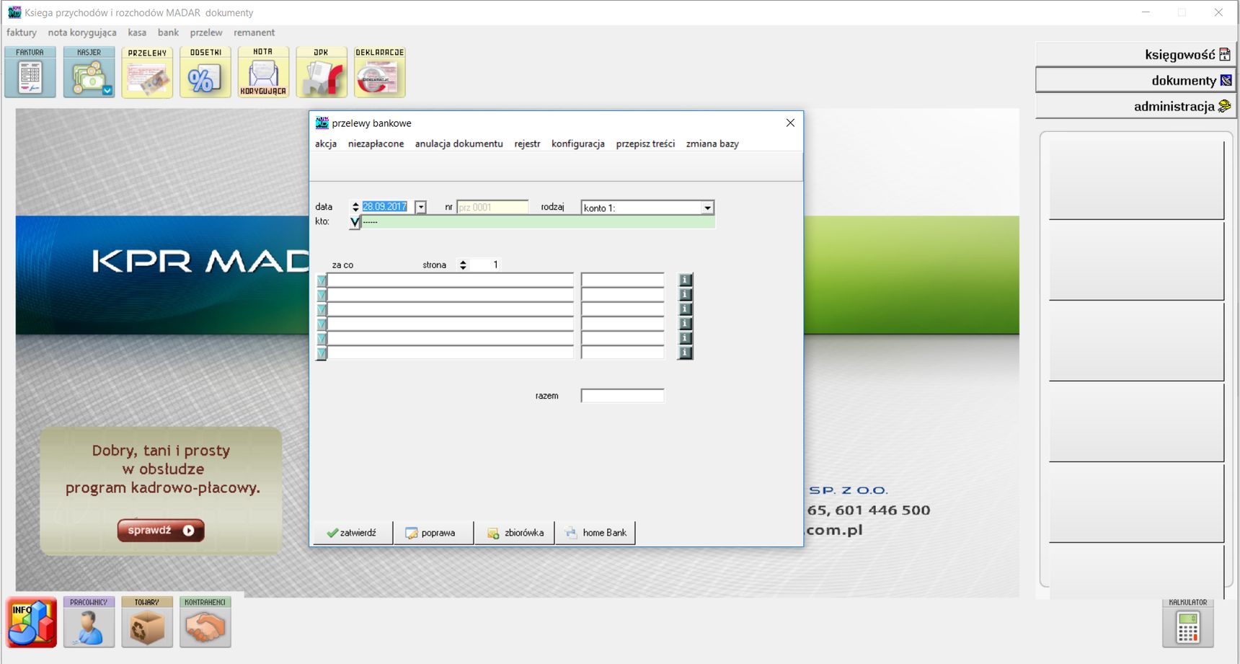This screenshot has width=1240, height=664.
Task: Adjust the data date spinner
Action: pyautogui.click(x=355, y=207)
